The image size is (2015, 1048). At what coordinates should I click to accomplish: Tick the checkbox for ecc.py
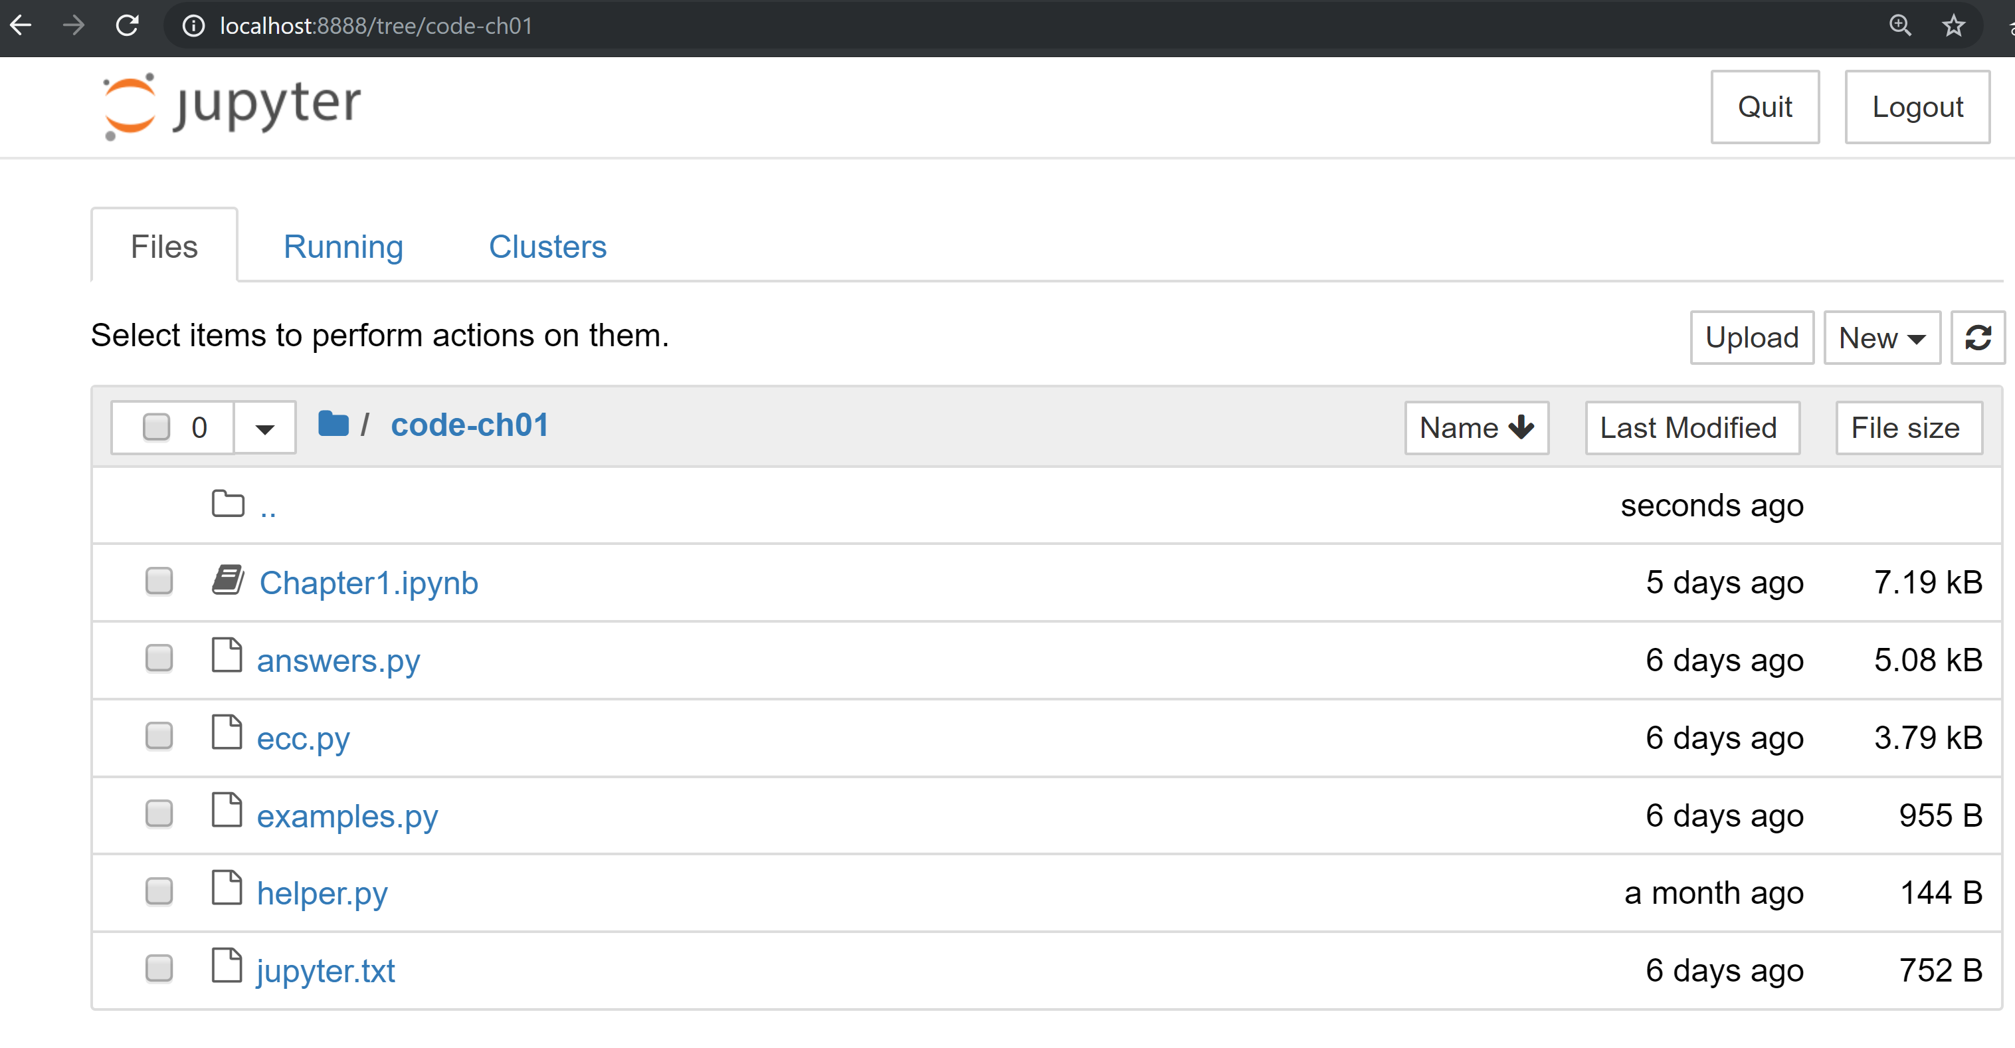(x=159, y=736)
